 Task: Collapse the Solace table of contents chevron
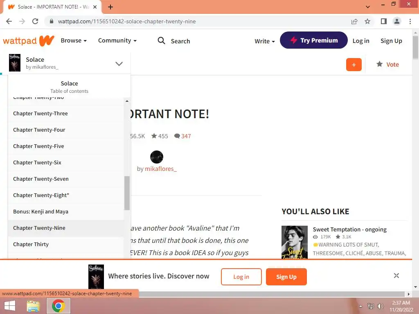(x=119, y=63)
